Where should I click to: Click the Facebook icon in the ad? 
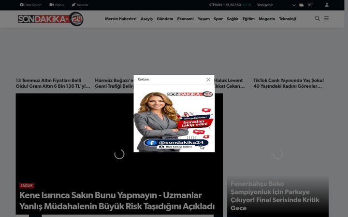152,143
